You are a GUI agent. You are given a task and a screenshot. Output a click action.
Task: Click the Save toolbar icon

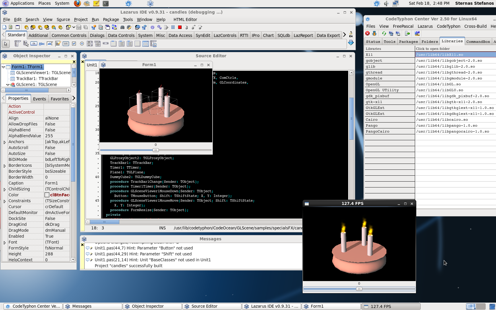tap(79, 27)
